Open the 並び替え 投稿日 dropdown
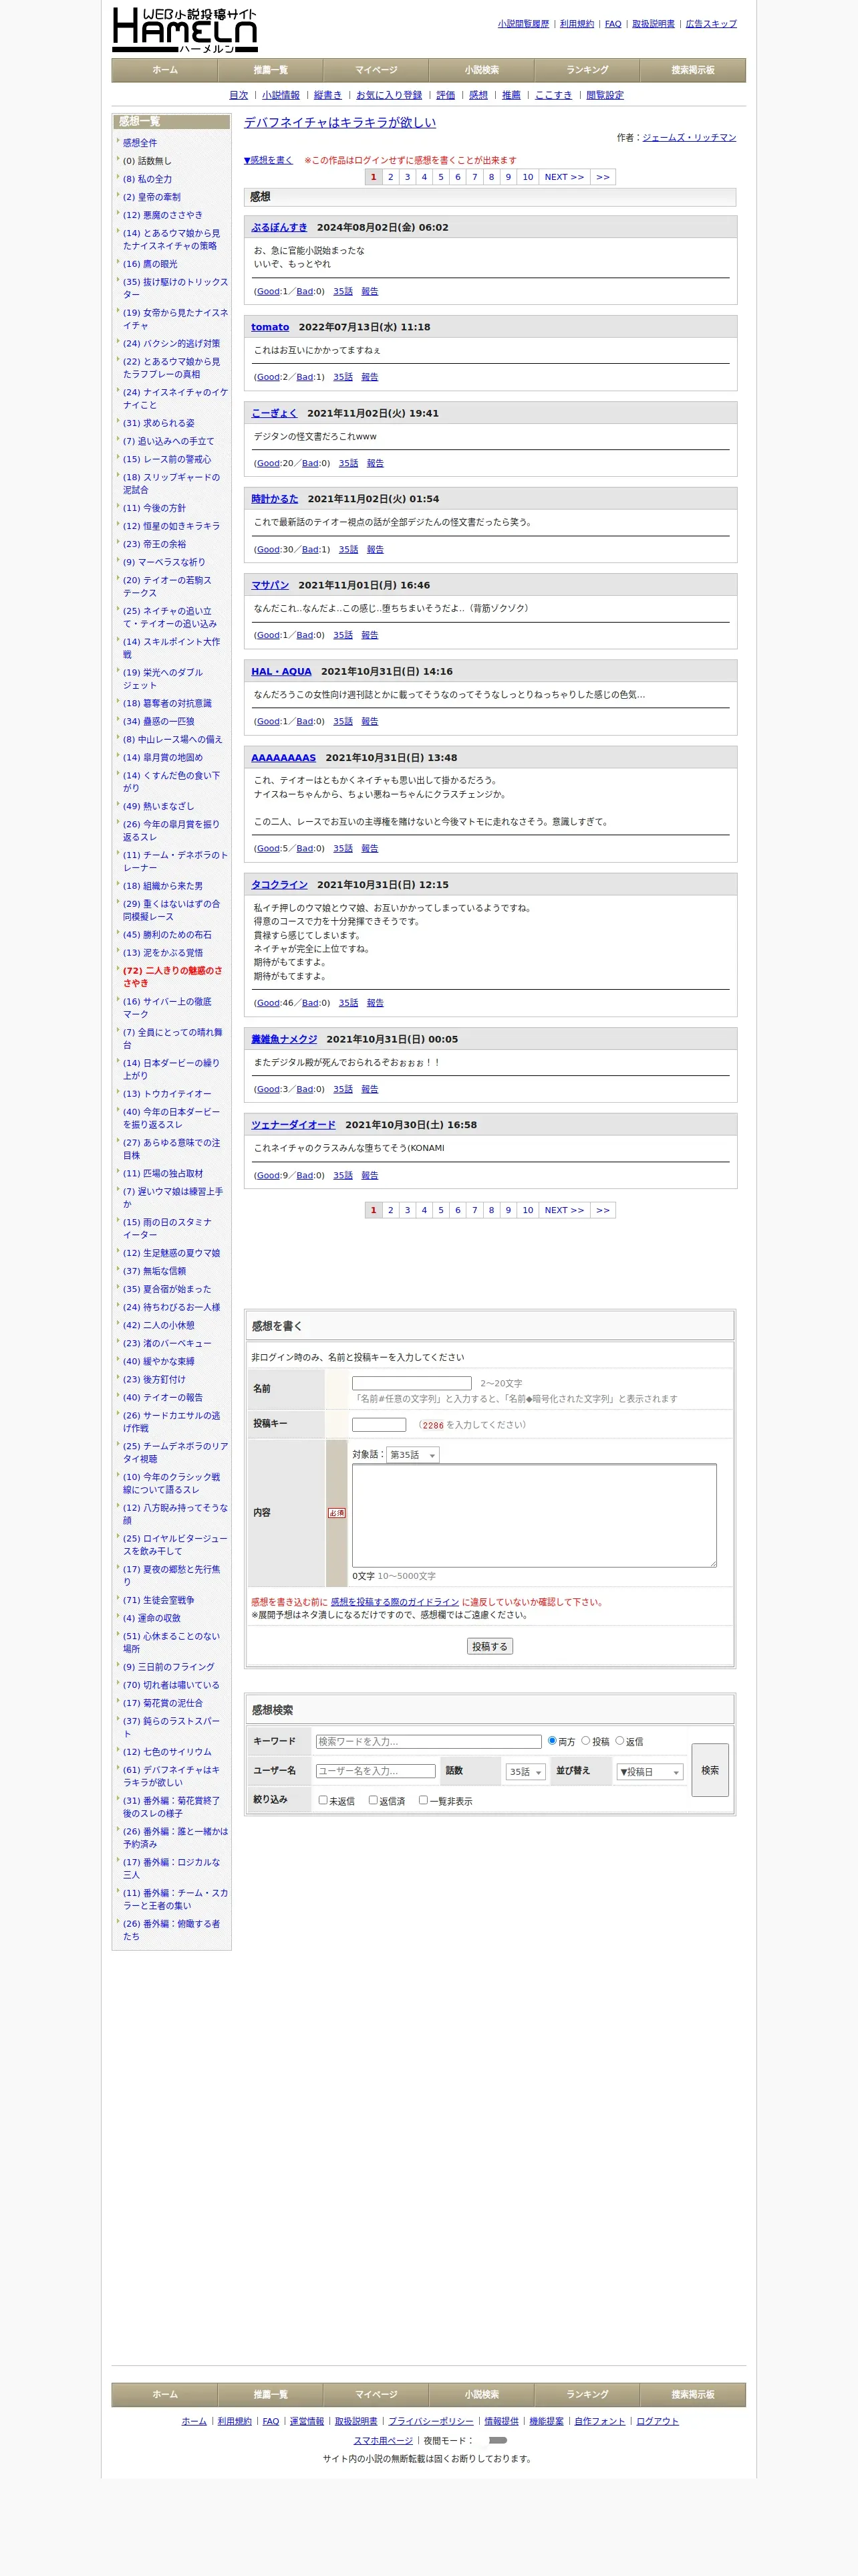Viewport: 858px width, 2576px height. [x=650, y=1771]
